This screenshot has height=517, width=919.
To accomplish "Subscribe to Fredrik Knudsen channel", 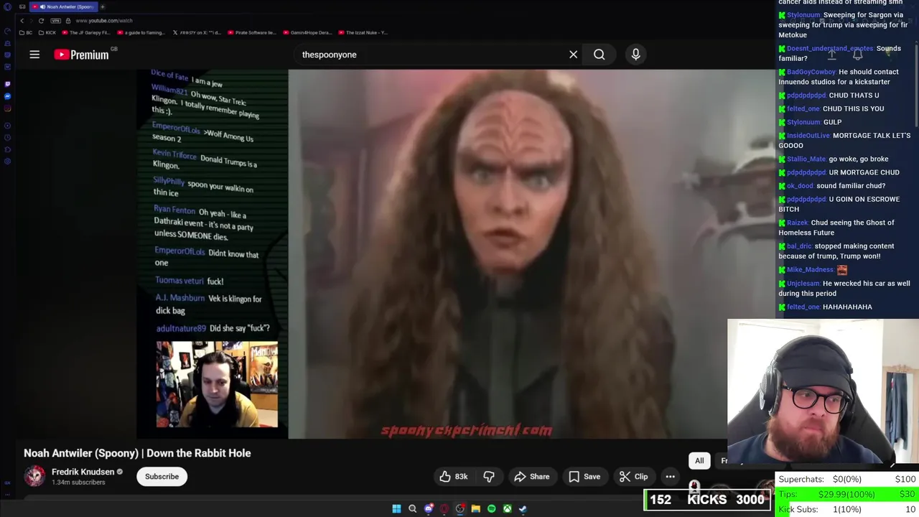I will [x=162, y=477].
